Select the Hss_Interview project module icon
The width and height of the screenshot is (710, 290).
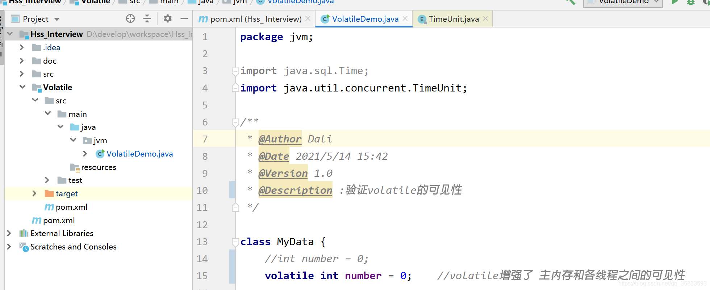[24, 34]
